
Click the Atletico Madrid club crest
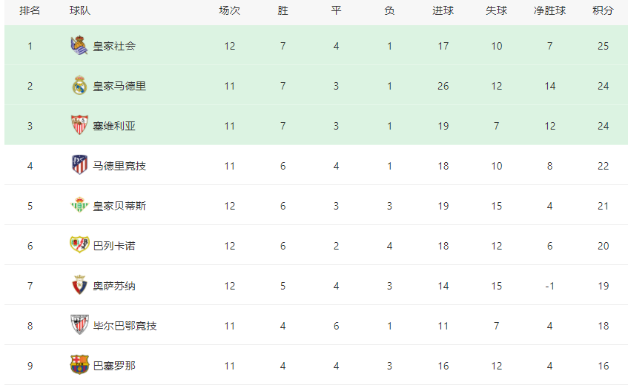click(x=79, y=165)
